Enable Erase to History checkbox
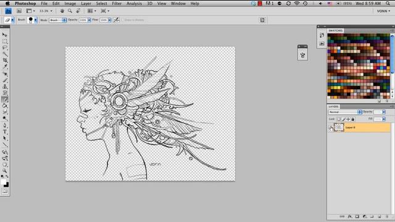 (123, 20)
